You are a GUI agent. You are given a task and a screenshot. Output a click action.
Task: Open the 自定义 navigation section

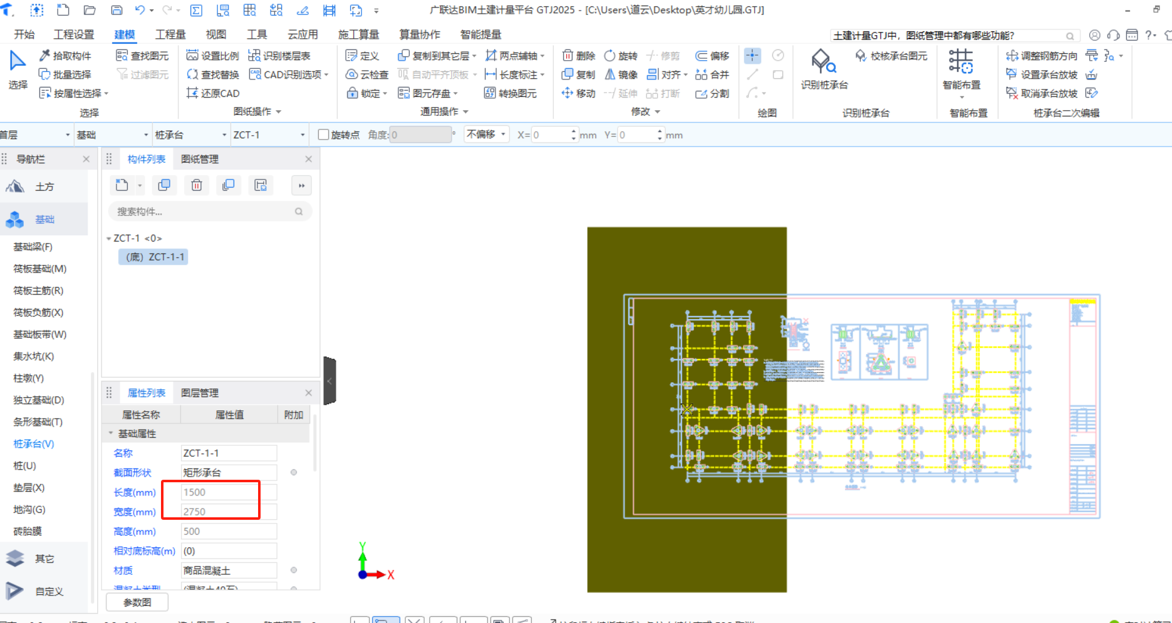coord(44,591)
